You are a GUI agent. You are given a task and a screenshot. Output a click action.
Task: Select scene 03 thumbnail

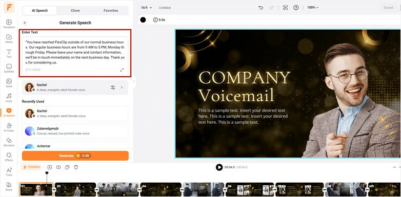(118, 189)
